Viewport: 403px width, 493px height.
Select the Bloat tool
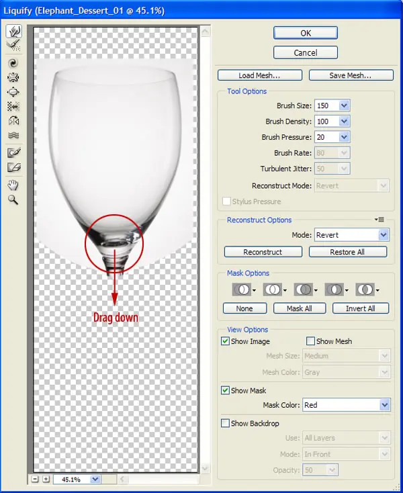[x=13, y=92]
